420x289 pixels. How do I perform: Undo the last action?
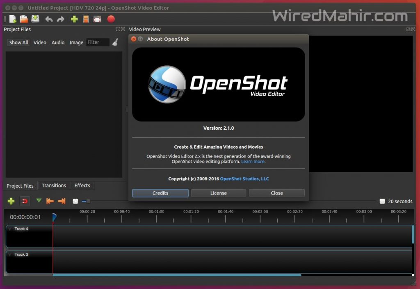coord(49,19)
